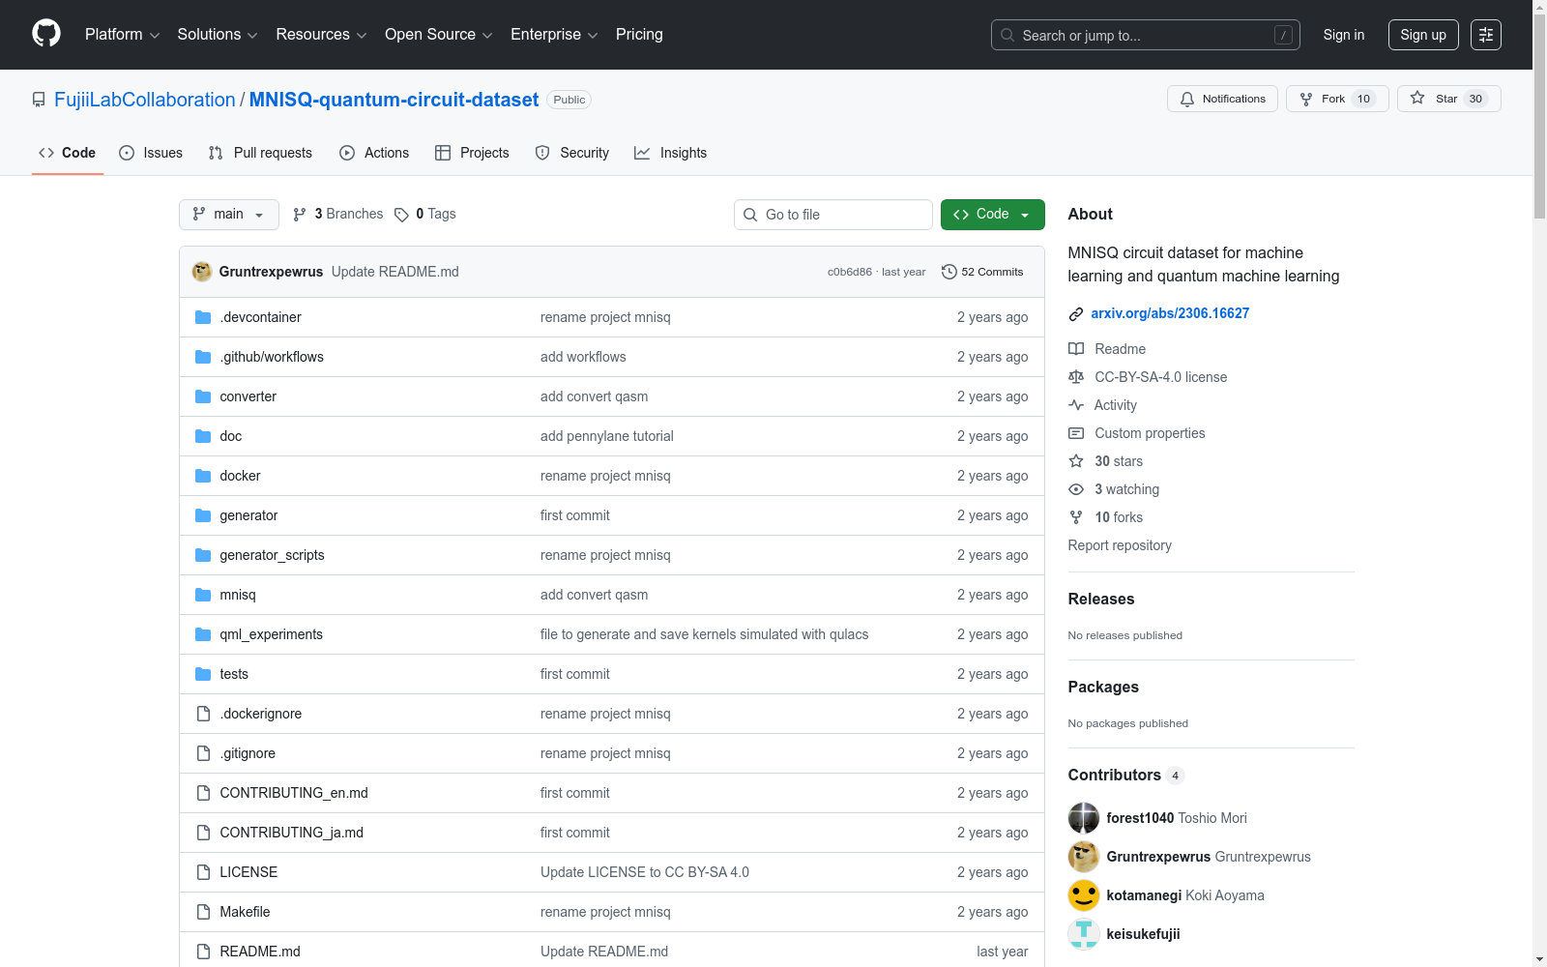Screen dimensions: 1547x967
Task: Expand the Enterprise menu
Action: click(554, 35)
